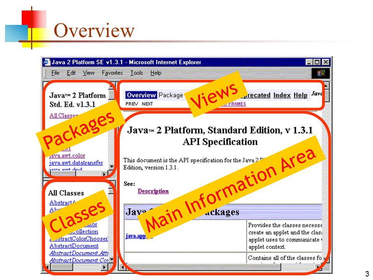373x280 pixels.
Task: Click right arrow of packages frame horizontal scrollbar
Action: coord(104,174)
